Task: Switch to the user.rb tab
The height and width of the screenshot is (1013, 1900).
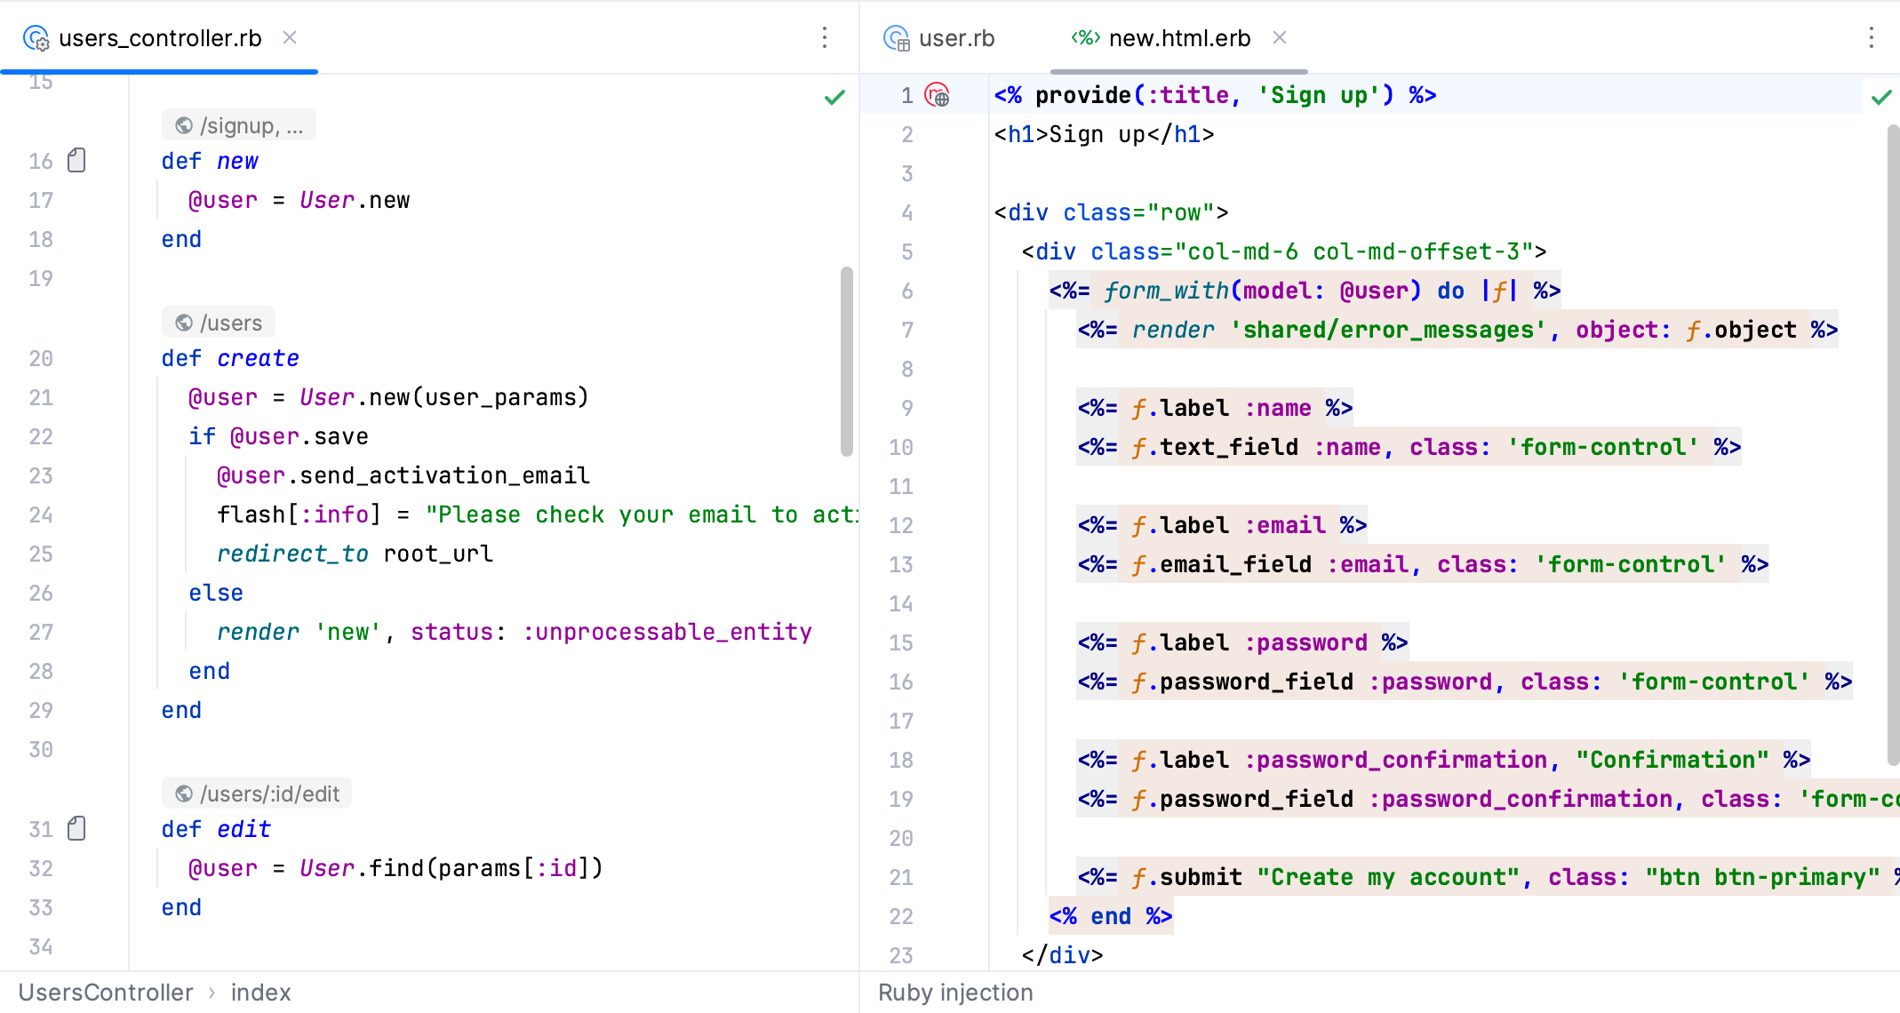Action: (955, 38)
